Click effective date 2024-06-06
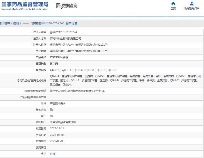The image size is (204, 158). coord(57,135)
